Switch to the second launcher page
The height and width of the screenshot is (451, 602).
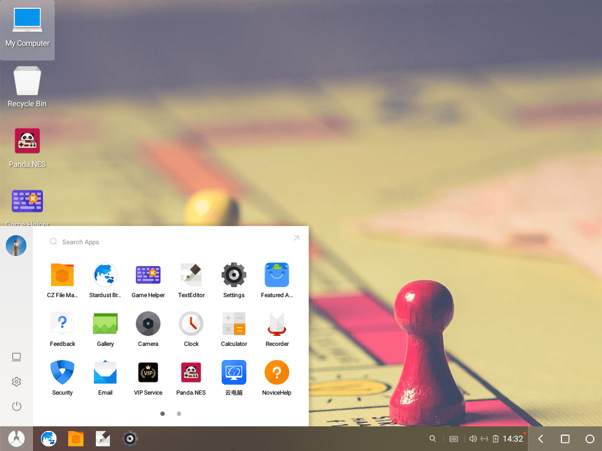(x=179, y=413)
